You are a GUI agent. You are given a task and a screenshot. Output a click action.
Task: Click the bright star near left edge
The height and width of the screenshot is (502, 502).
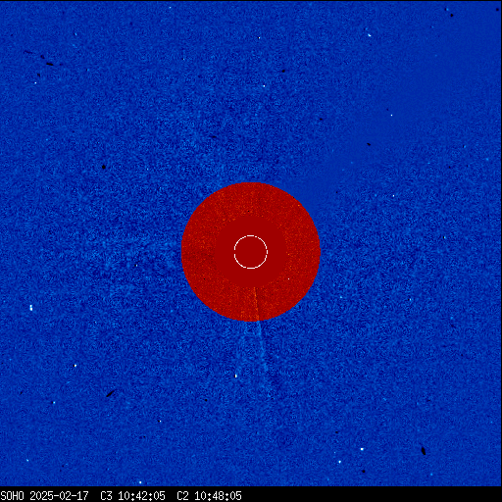coord(31,308)
